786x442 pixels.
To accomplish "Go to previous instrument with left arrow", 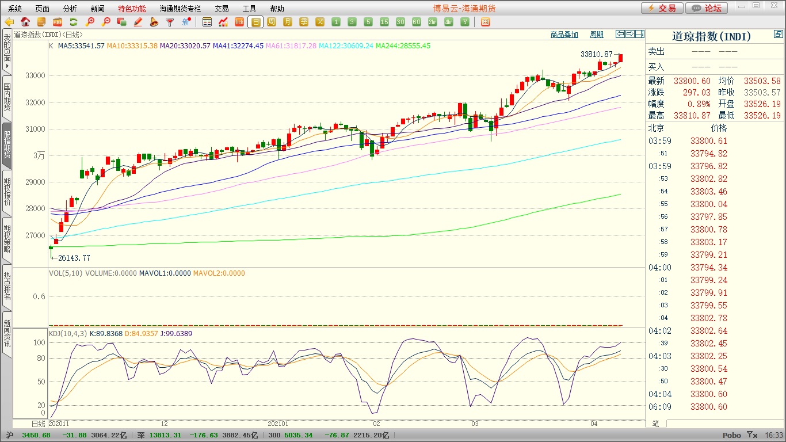I will pos(620,34).
